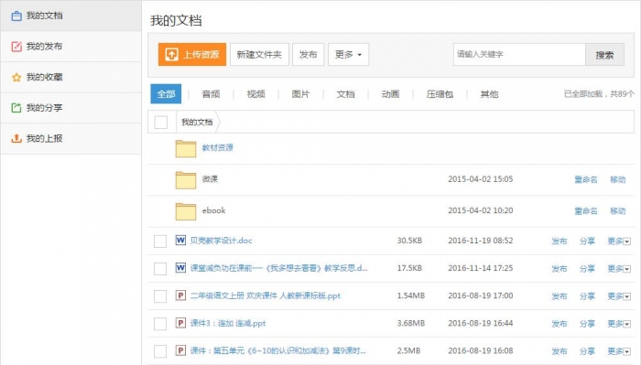
Task: Open file name 贝壳教学设计.doc
Action: 222,241
